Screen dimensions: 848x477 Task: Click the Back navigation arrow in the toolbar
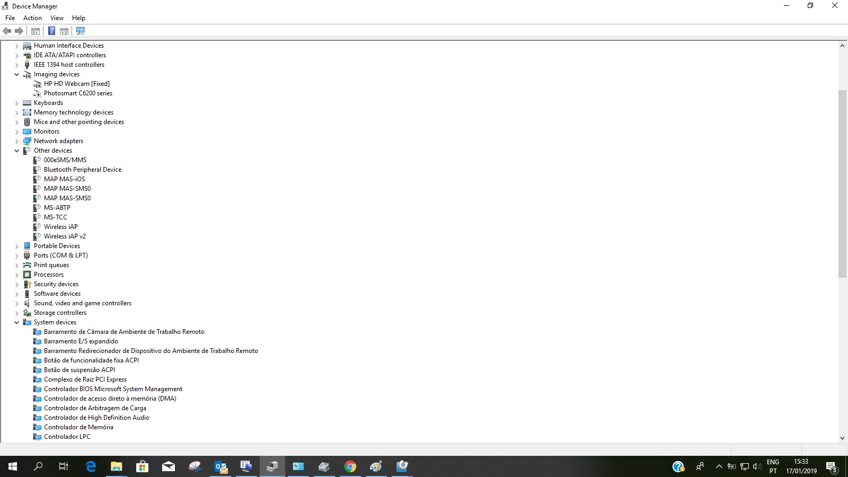point(7,31)
